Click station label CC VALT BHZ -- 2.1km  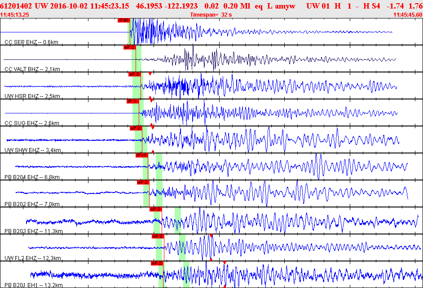pos(32,69)
